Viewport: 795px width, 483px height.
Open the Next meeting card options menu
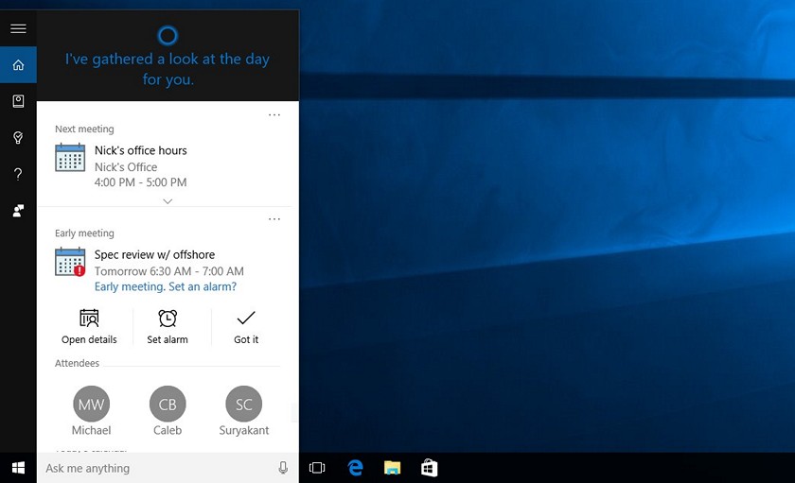point(274,115)
